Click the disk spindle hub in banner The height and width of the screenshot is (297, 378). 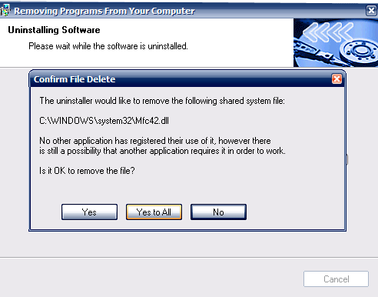[x=360, y=50]
